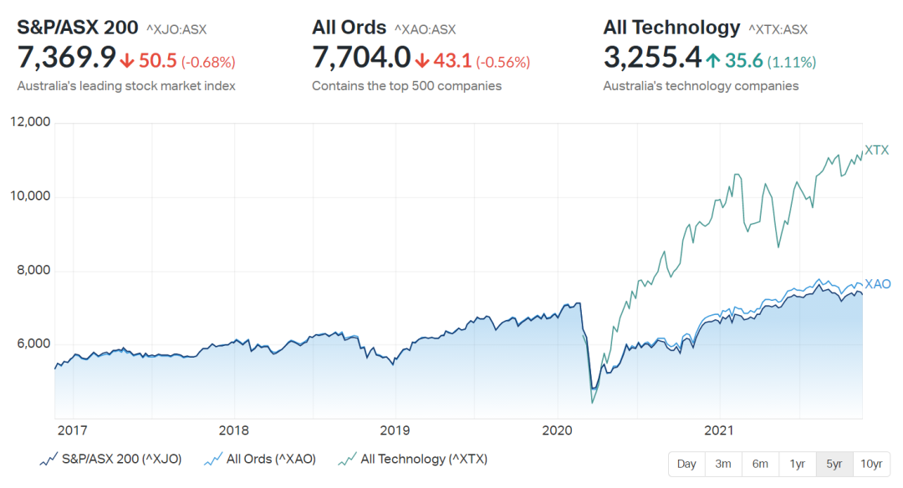903x488 pixels.
Task: Toggle All Technology (^XTX) series label
Action: 424,460
